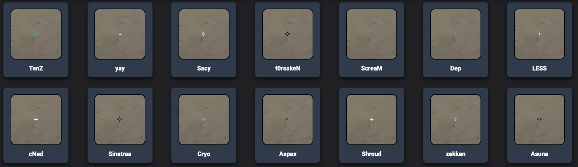Click the Aspas name label
The image size is (578, 167).
(288, 154)
